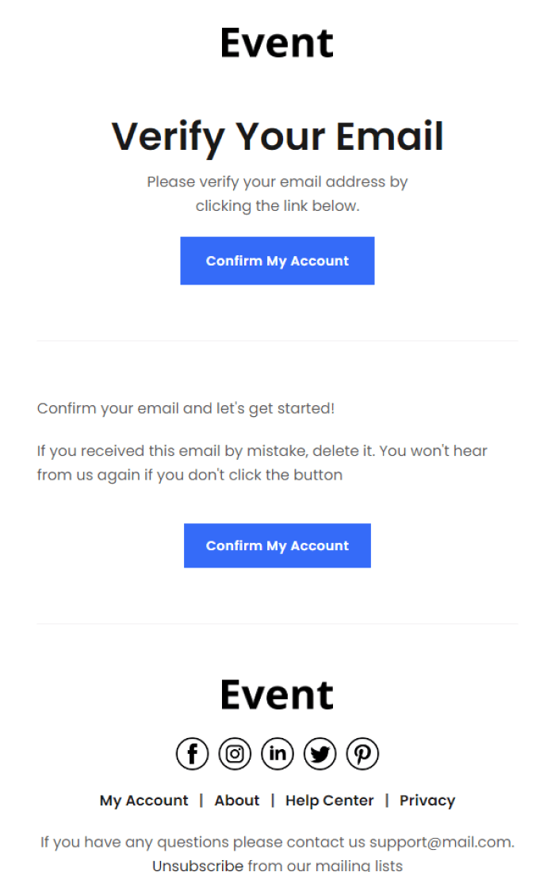Click the Event logo in the footer
555x872 pixels.
coord(277,694)
